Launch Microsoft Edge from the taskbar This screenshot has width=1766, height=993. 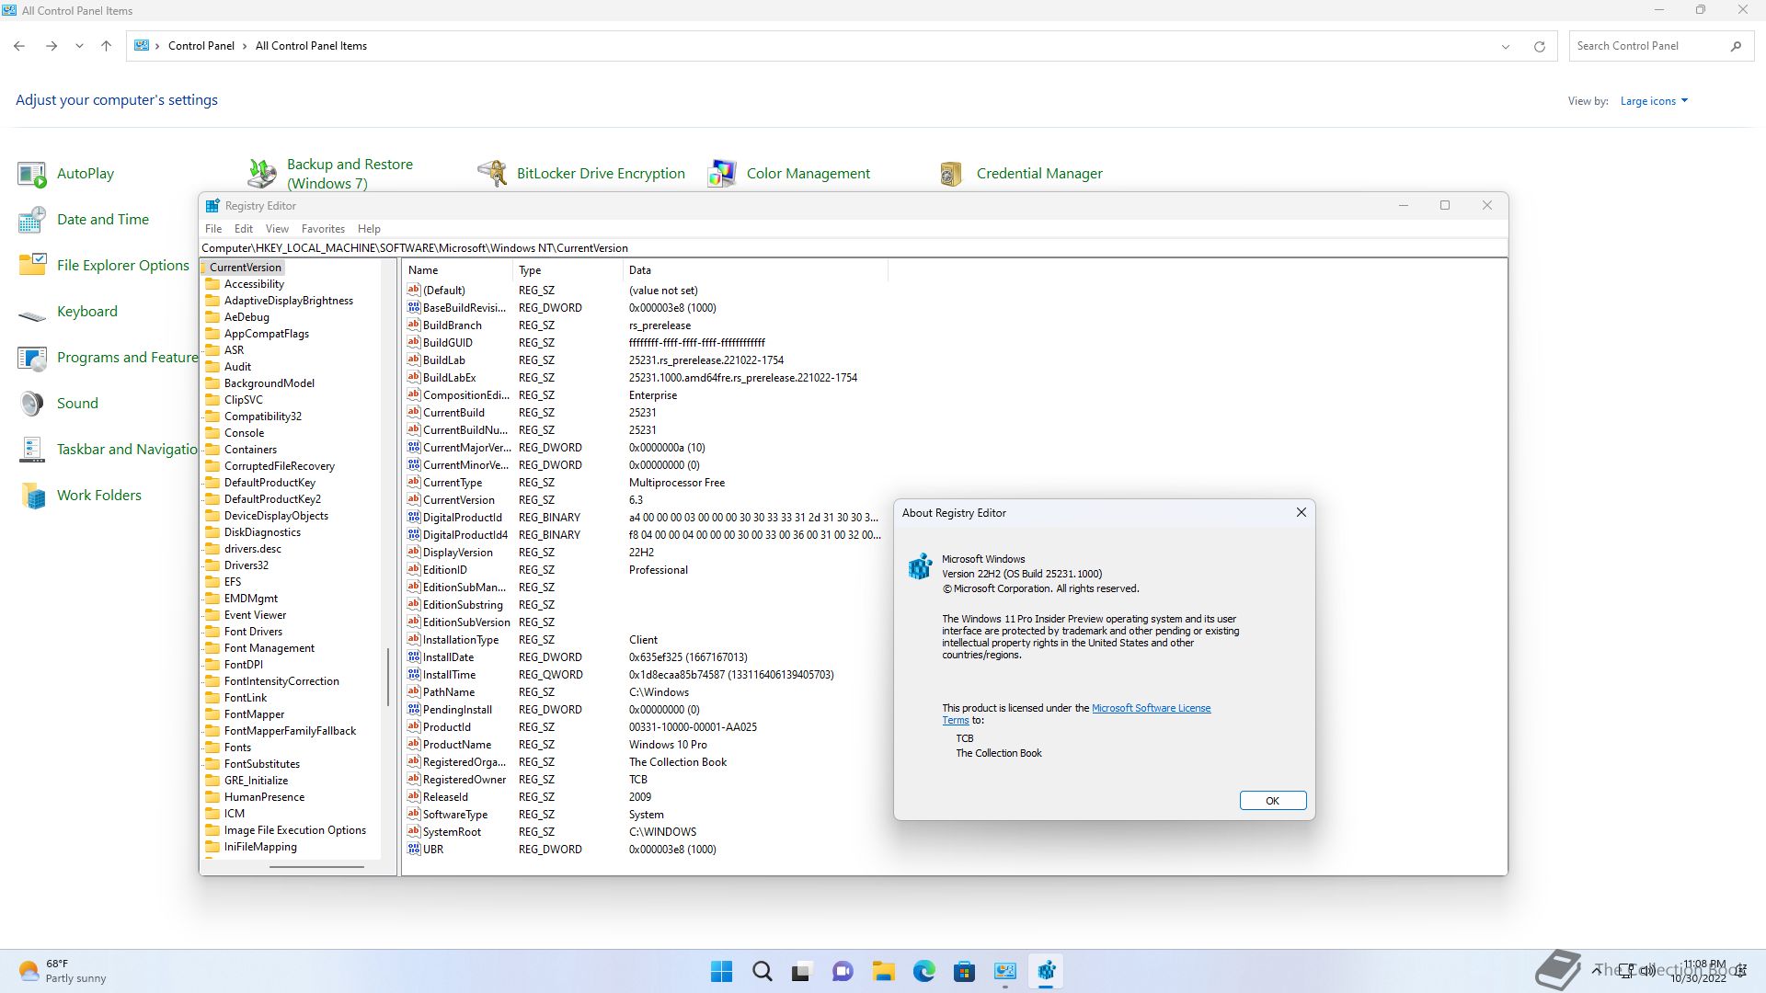point(924,971)
